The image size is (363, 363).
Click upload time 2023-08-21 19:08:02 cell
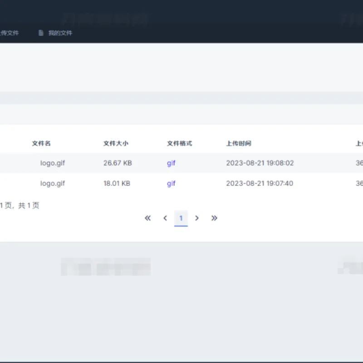point(260,163)
